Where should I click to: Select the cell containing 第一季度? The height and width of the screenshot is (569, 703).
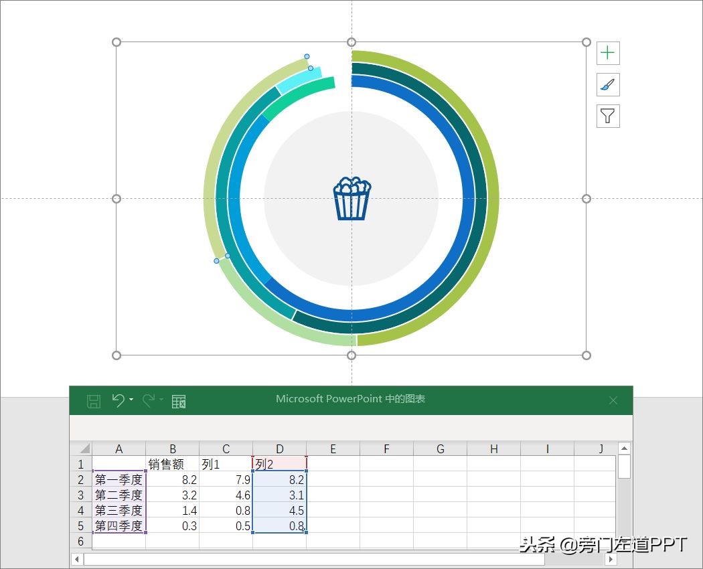[x=119, y=480]
